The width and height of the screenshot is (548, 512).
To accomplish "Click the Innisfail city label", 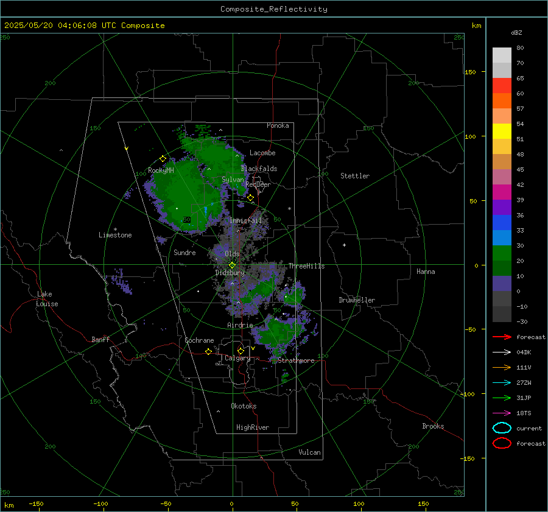I will (x=245, y=220).
